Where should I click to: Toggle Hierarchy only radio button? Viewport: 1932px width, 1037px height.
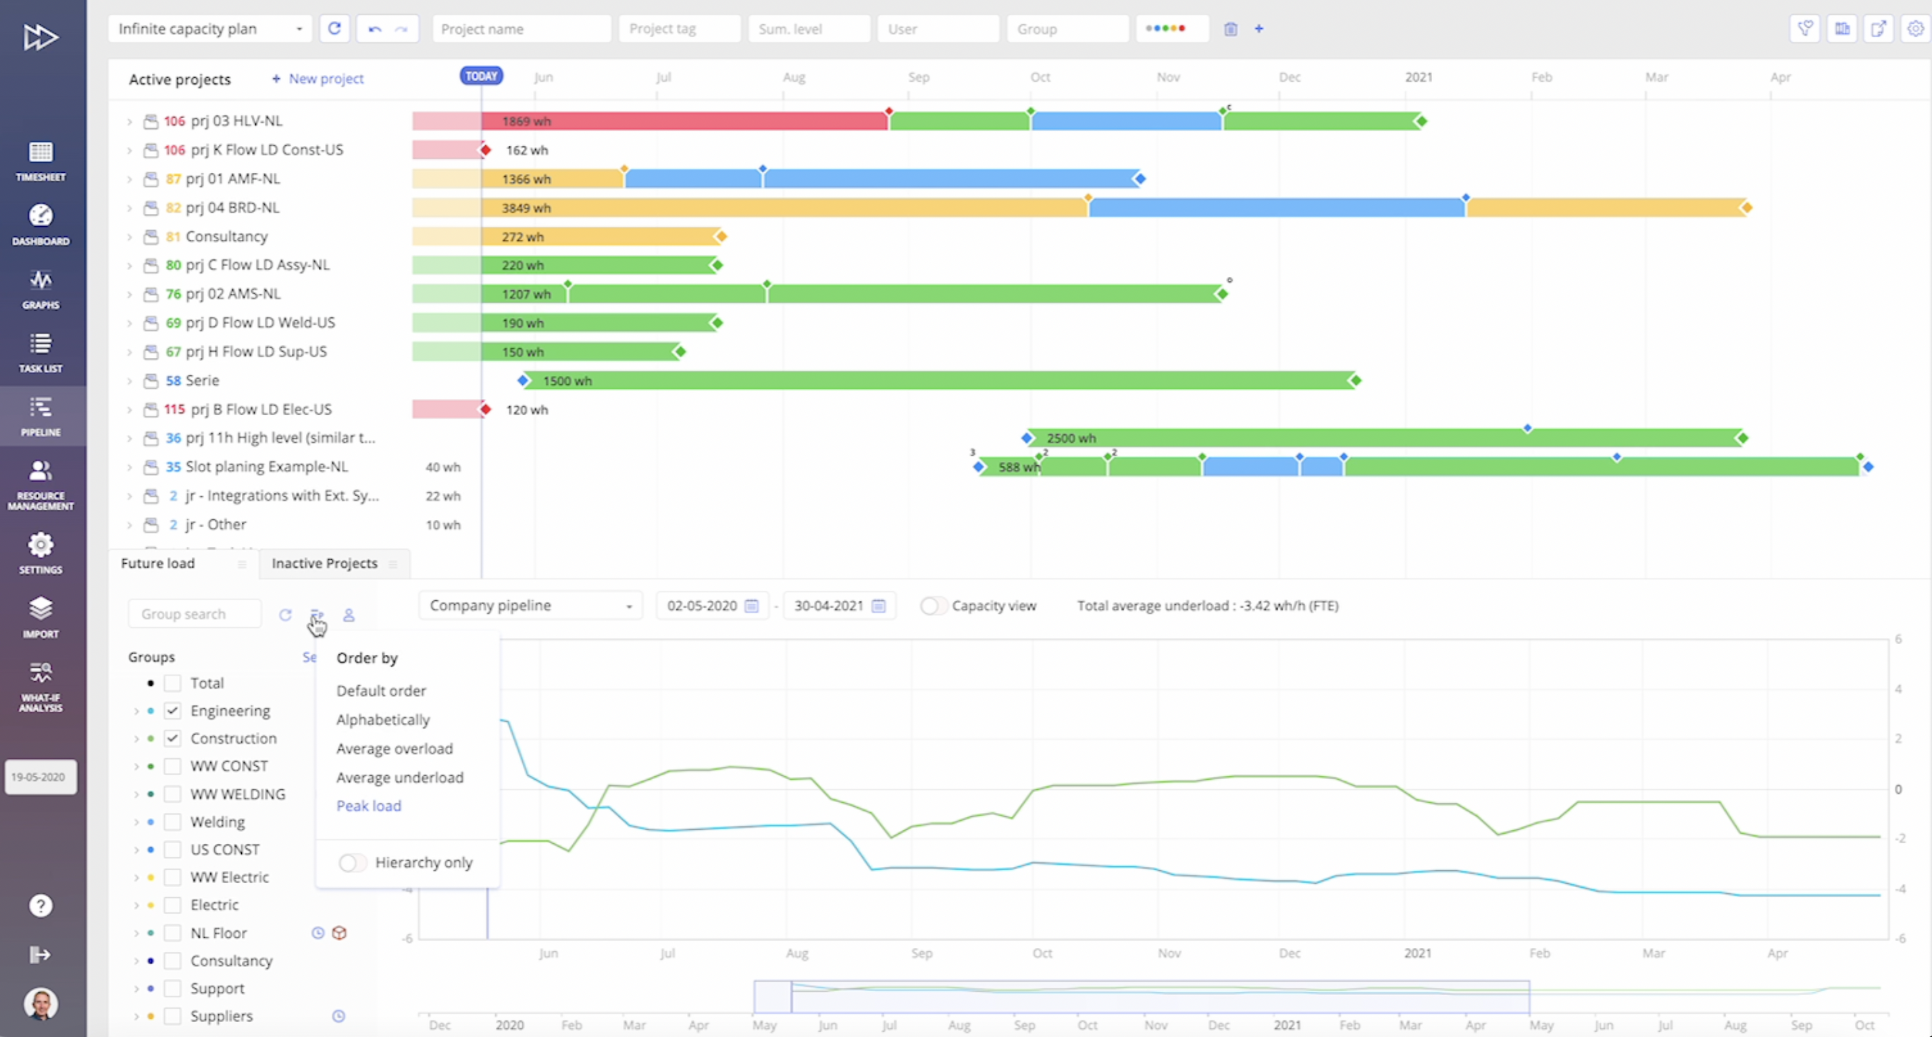pyautogui.click(x=351, y=862)
